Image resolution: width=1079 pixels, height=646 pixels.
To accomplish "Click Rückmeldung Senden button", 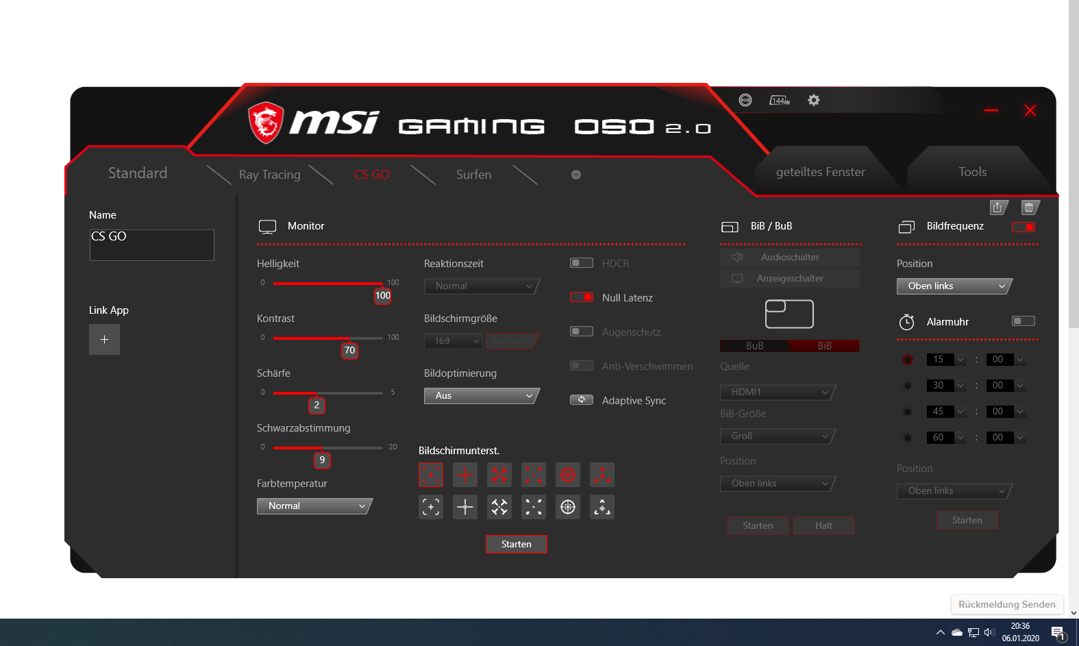I will (x=1007, y=604).
